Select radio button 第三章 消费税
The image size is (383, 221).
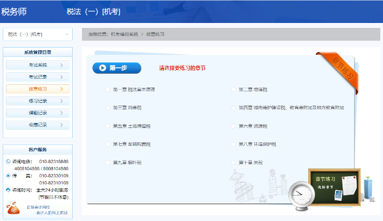[x=108, y=108]
